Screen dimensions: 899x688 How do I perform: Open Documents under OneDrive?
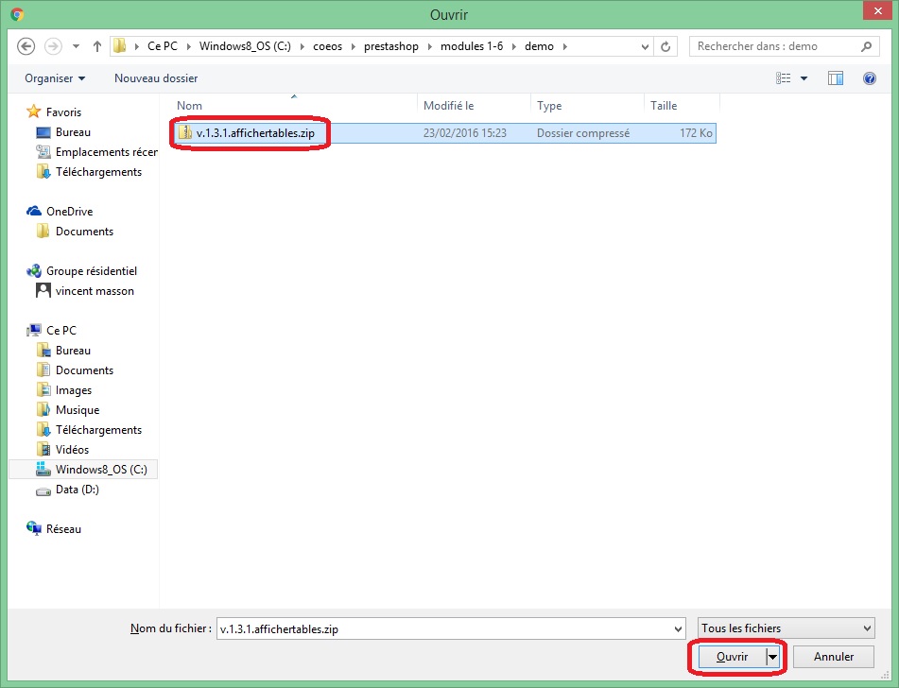point(84,232)
